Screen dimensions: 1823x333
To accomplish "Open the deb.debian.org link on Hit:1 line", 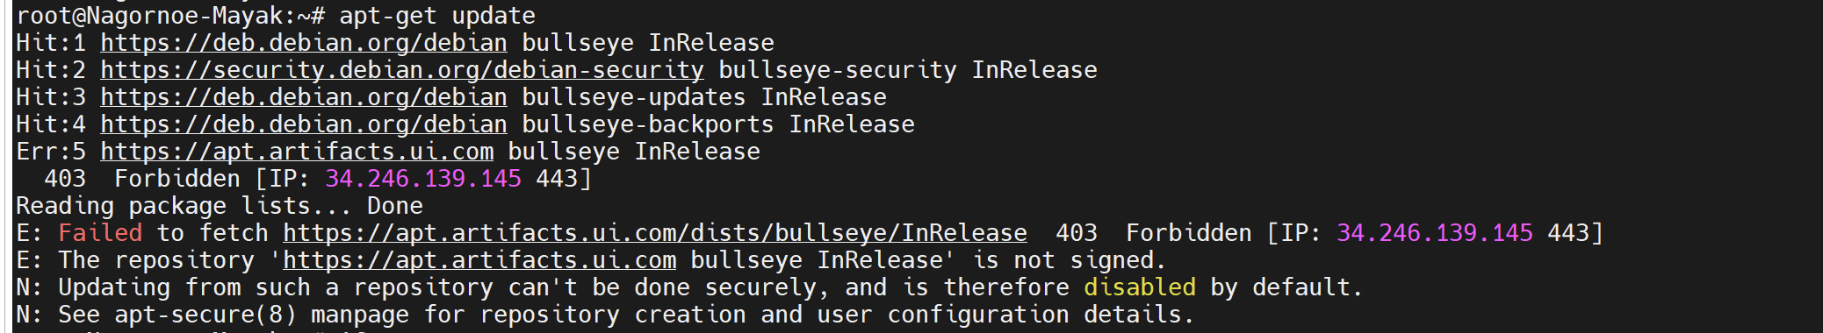I will tap(304, 43).
